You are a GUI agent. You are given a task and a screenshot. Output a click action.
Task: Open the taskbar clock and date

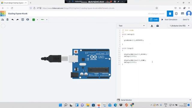point(183,105)
